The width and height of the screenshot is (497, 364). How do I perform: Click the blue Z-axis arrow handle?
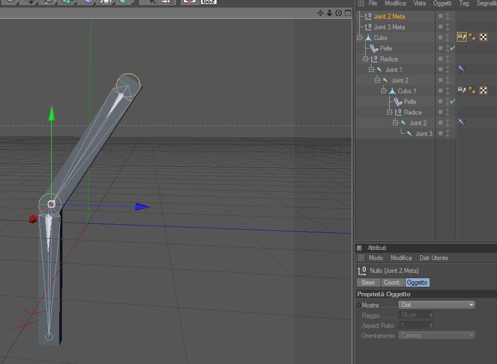pyautogui.click(x=143, y=207)
